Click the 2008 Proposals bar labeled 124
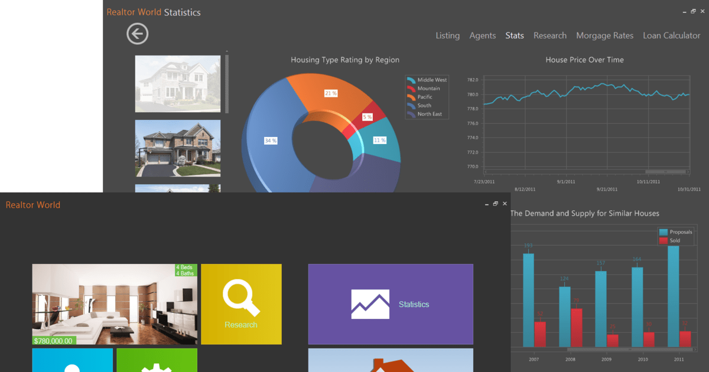This screenshot has height=372, width=709. pos(565,317)
